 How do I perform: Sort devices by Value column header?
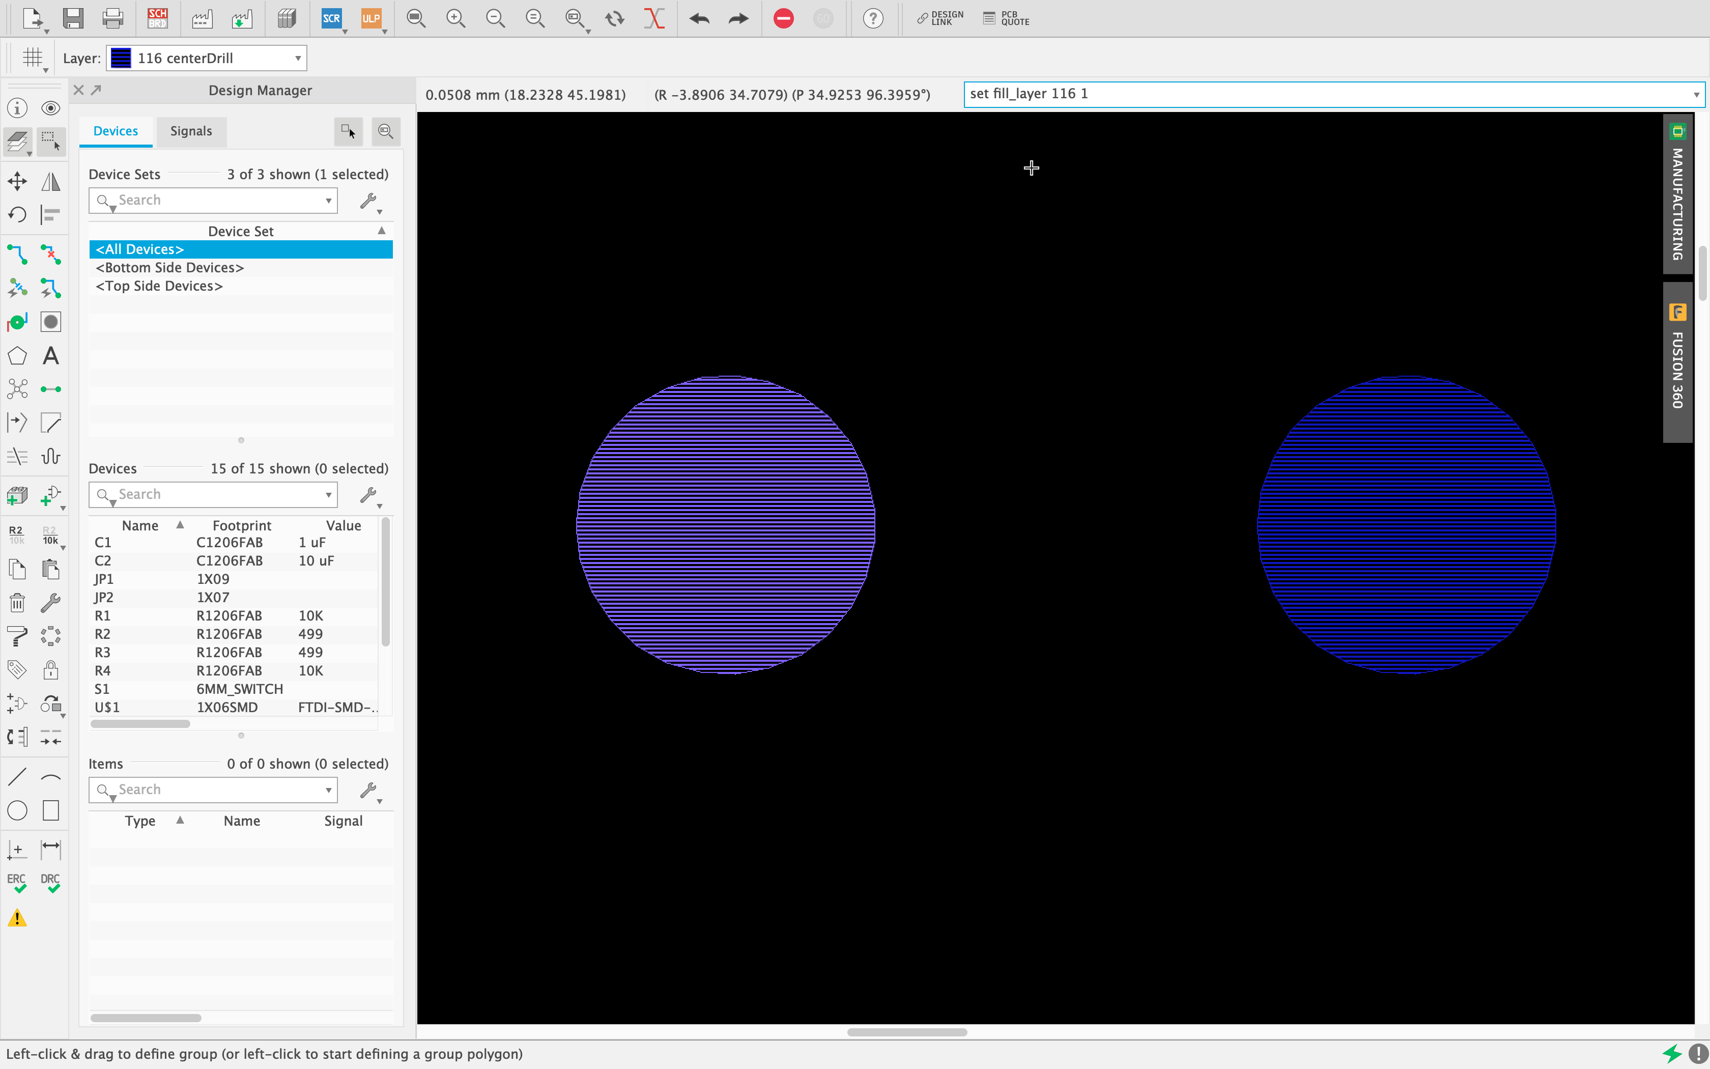point(344,525)
